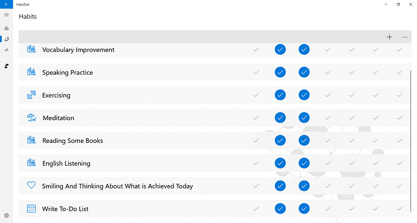This screenshot has width=417, height=223.
Task: Open the statistics pulse icon in sidebar
Action: (x=7, y=50)
